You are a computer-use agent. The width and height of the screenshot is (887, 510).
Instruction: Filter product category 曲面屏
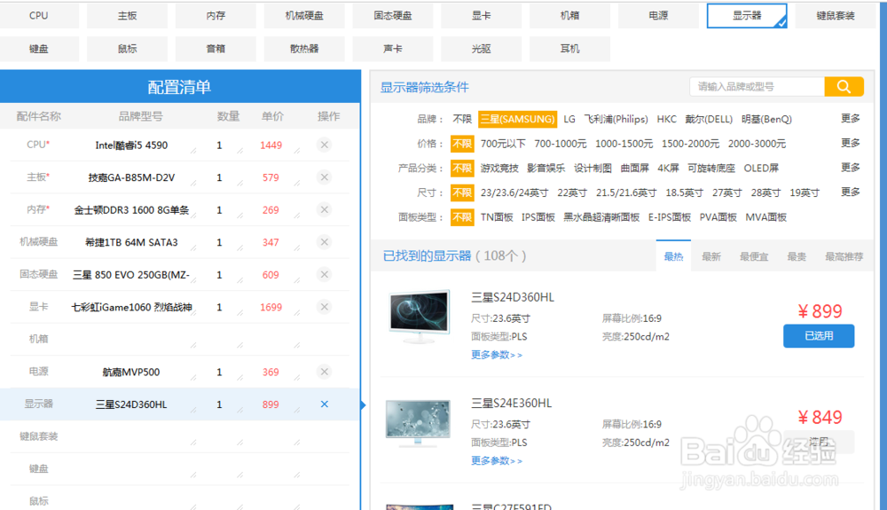coord(635,168)
